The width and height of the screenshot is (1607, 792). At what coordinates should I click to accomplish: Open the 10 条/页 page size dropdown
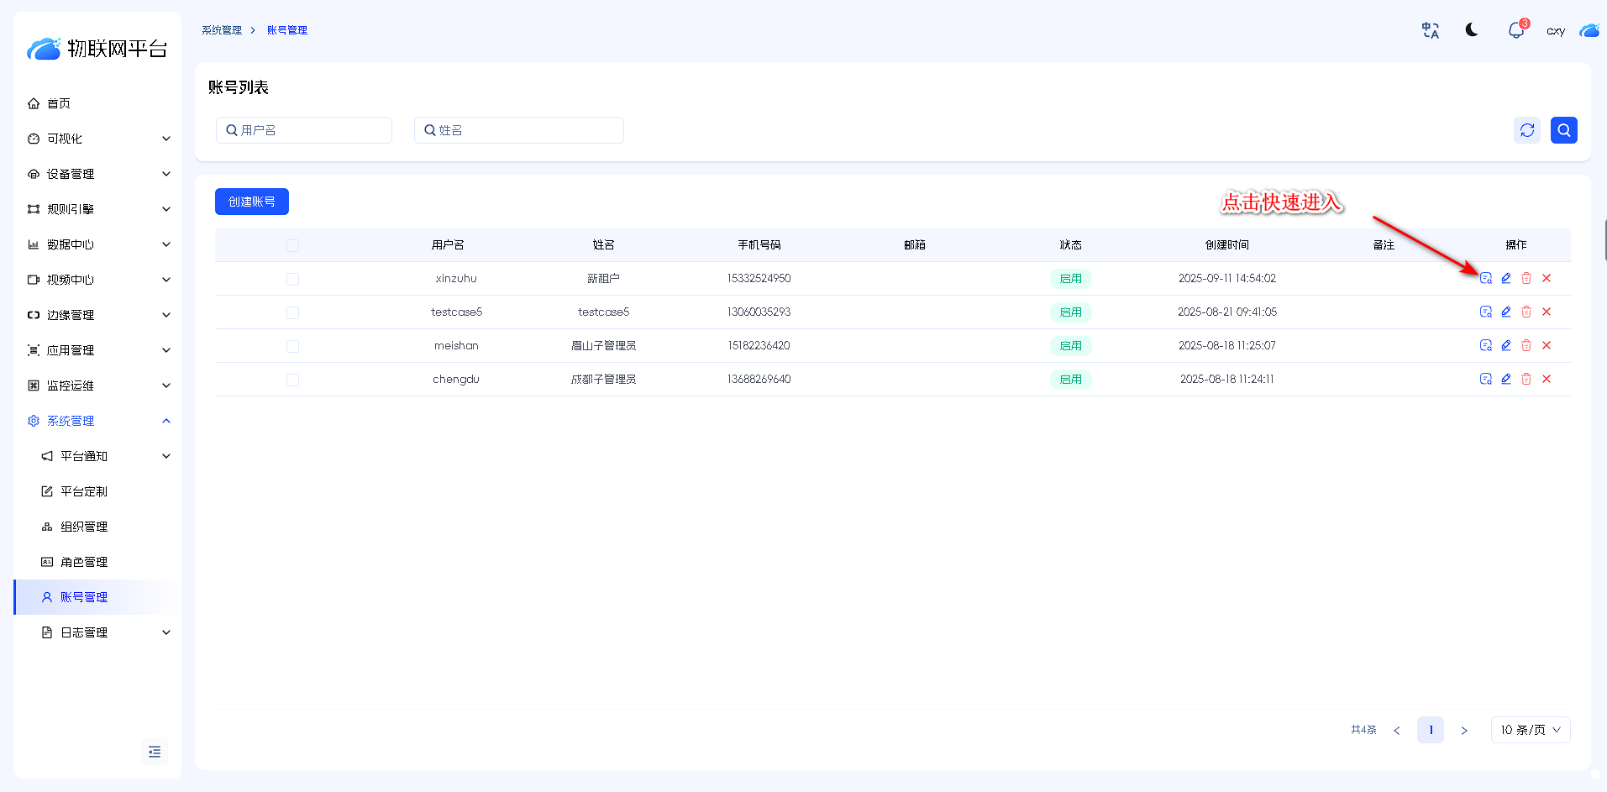pyautogui.click(x=1530, y=730)
